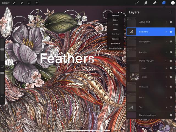176x132 pixels.
Task: Open blend mode N on Feathers layer
Action: click(166, 32)
